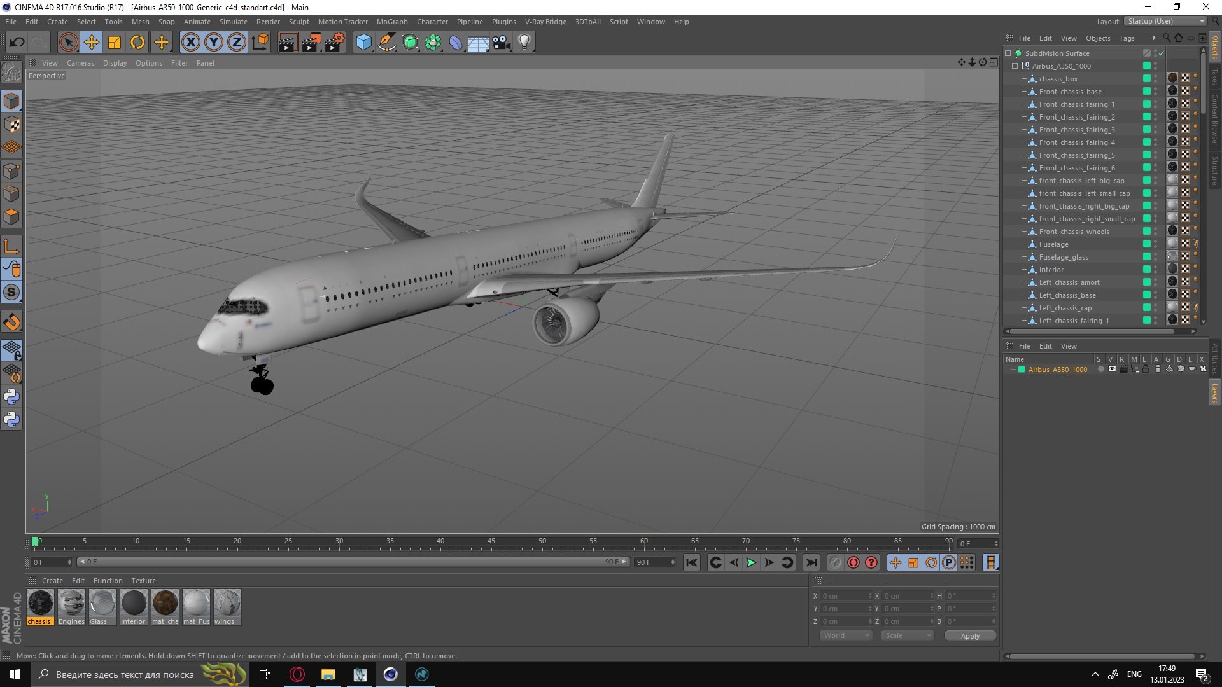Select the Scale tool icon

tap(115, 43)
